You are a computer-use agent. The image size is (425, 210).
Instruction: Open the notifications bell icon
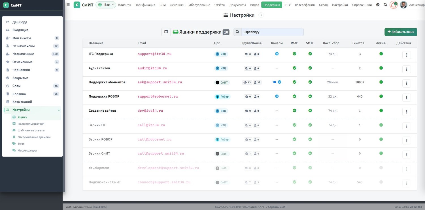pyautogui.click(x=393, y=5)
